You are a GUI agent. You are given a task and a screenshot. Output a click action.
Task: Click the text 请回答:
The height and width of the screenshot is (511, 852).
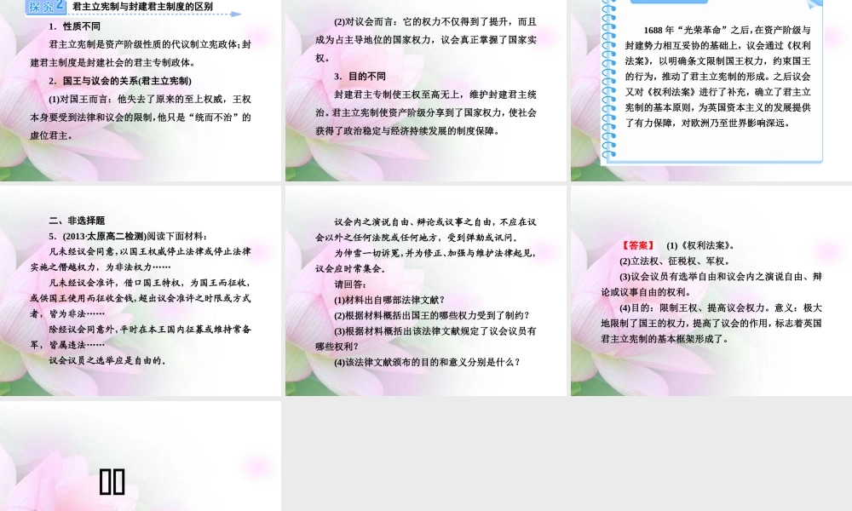coord(350,284)
